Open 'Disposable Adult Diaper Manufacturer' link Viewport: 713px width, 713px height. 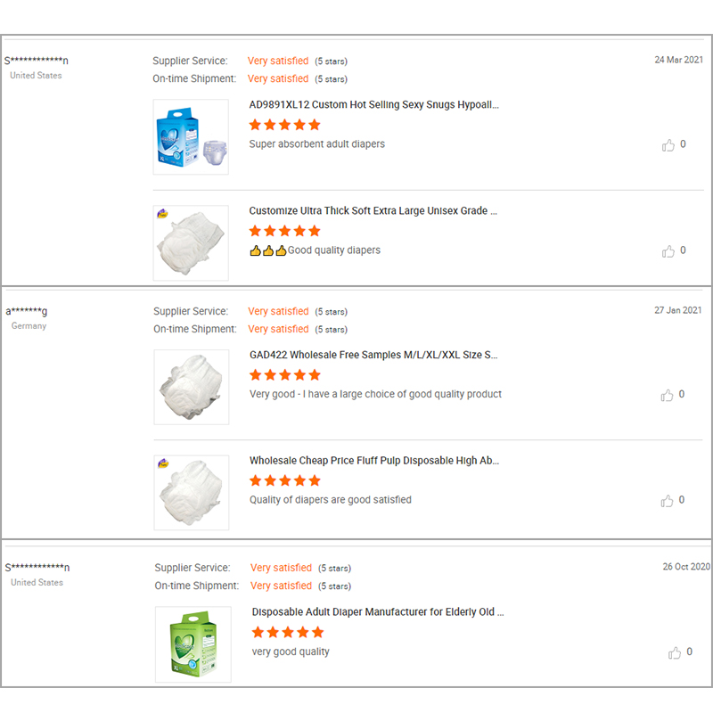(378, 612)
